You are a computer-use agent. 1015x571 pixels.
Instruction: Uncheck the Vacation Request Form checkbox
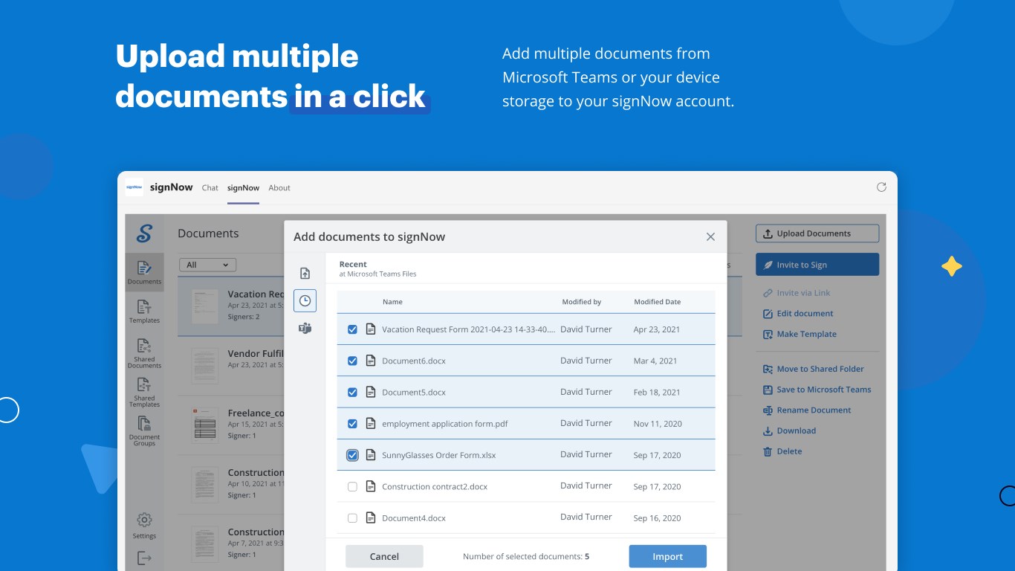pyautogui.click(x=352, y=329)
